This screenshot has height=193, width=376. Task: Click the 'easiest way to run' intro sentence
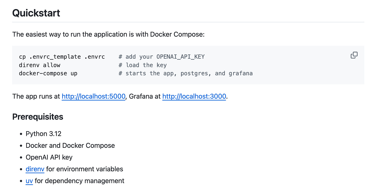(108, 34)
